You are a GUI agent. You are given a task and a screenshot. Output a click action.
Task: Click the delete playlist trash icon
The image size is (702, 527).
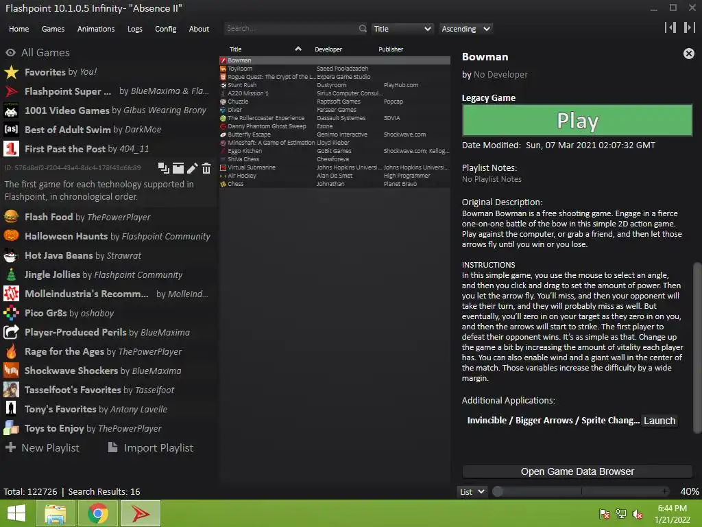(x=206, y=168)
